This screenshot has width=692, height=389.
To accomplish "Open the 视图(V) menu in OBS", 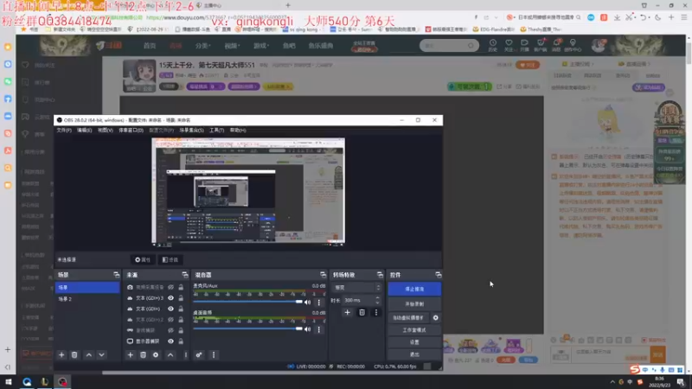I will pos(105,131).
